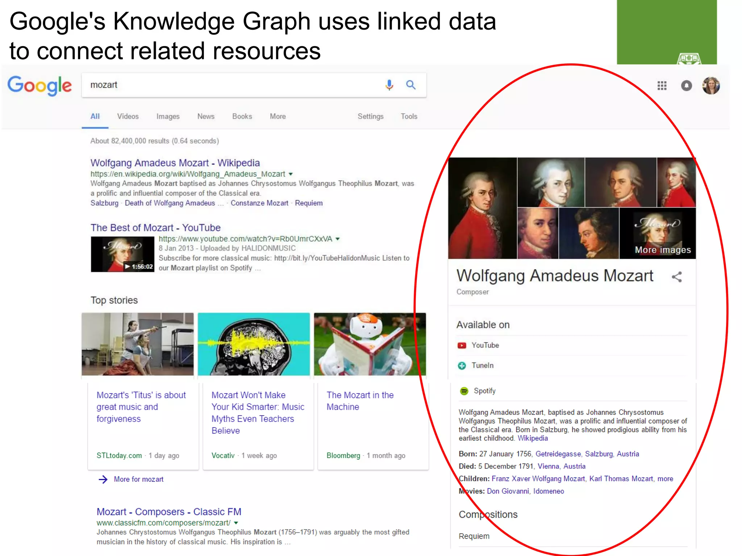Expand the arrow next to the YouTube URL
The image size is (742, 556).
coord(337,239)
